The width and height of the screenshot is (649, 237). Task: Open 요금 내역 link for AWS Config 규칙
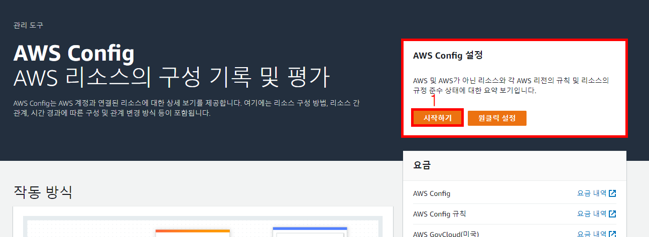click(592, 214)
